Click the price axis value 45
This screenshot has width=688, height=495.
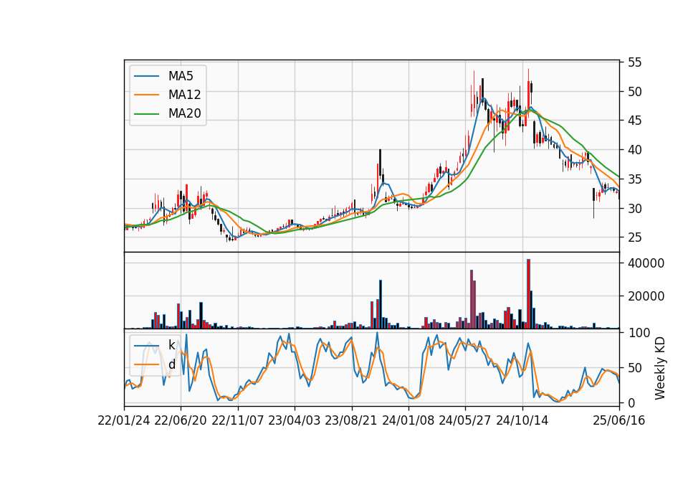click(634, 121)
